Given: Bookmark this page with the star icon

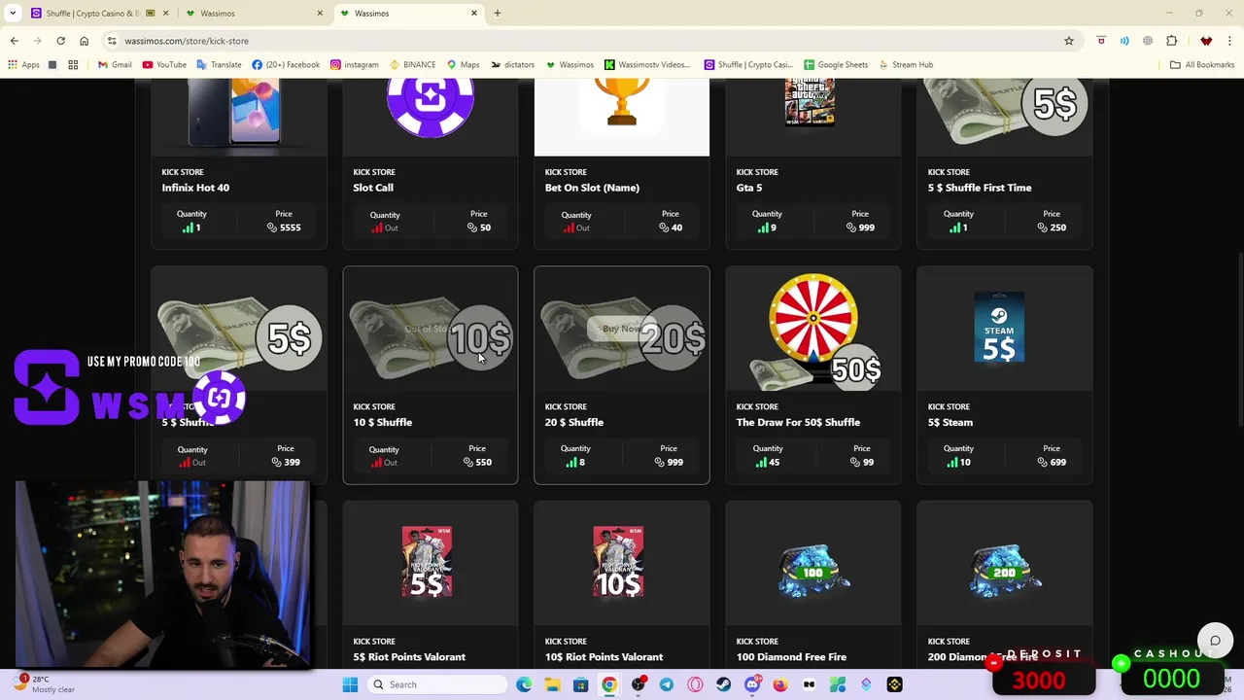Looking at the screenshot, I should pyautogui.click(x=1068, y=41).
